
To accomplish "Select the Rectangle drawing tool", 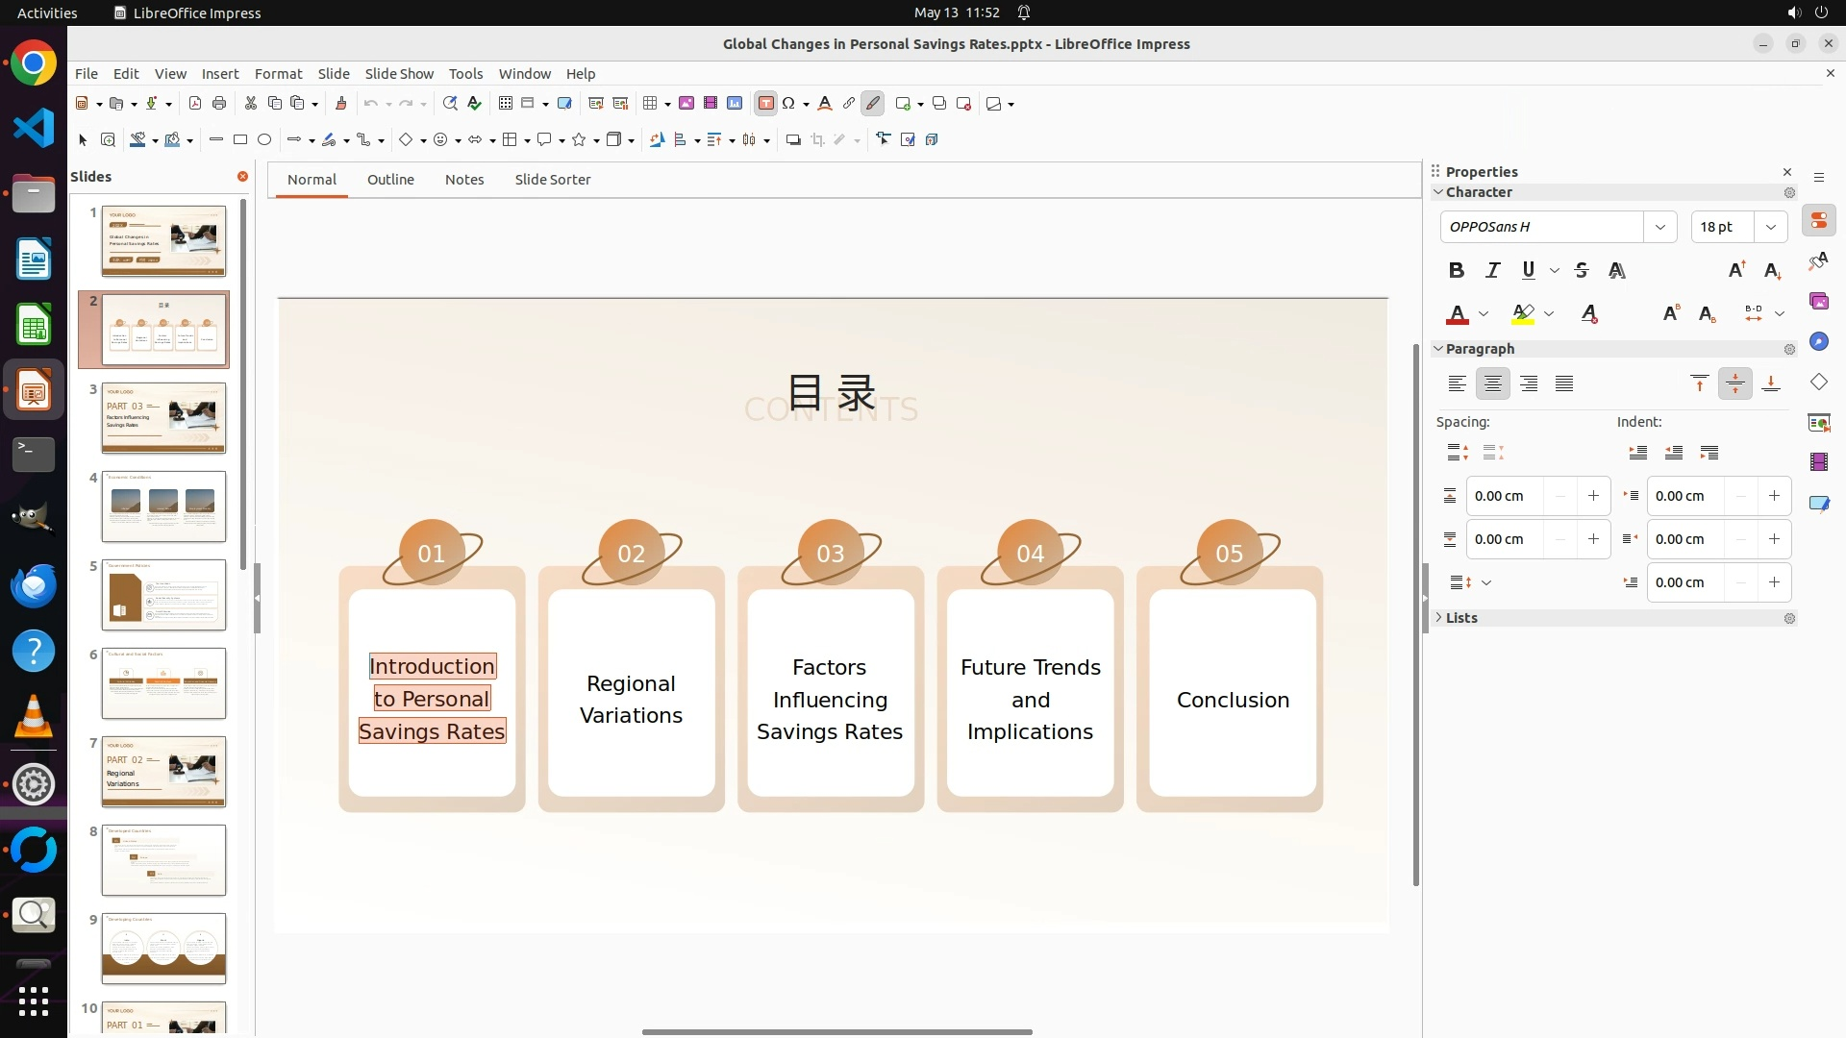I will pos(240,140).
